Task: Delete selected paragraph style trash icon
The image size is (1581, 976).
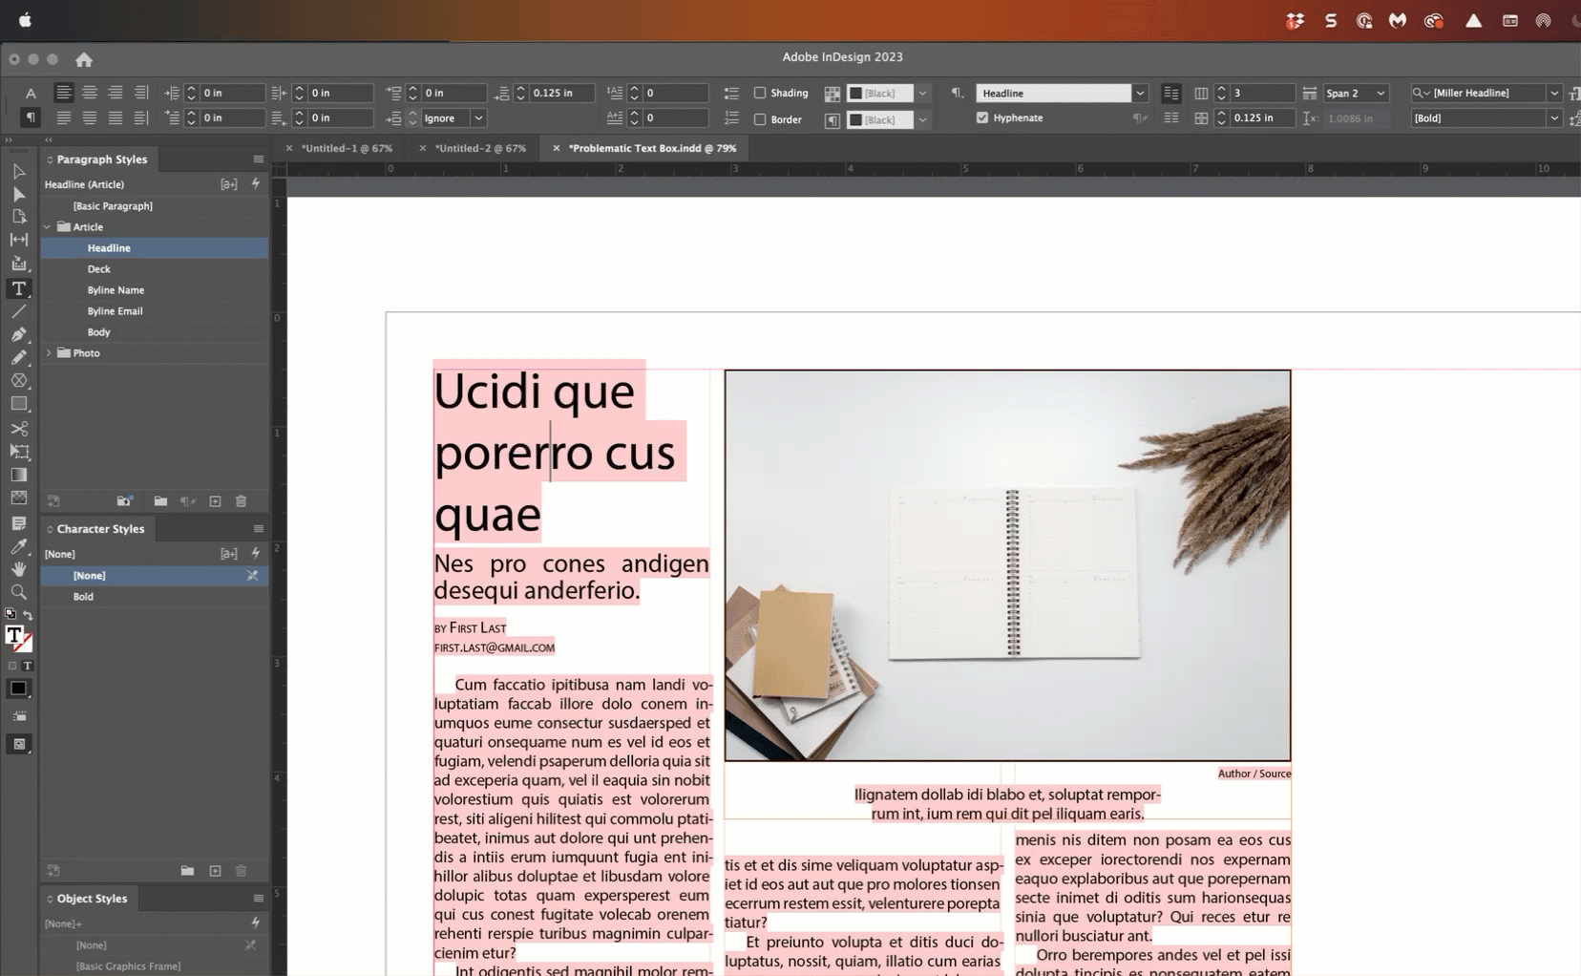Action: coord(241,501)
